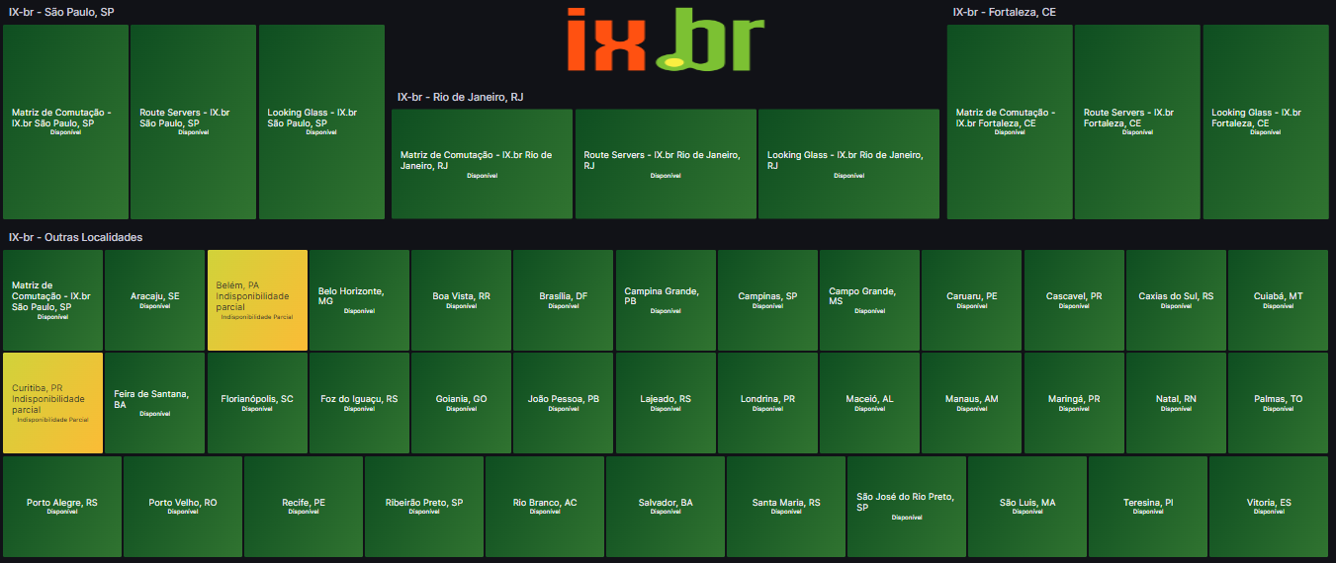Select Route Servers Rio de Janeiro panel
1336x563 pixels.
tap(666, 164)
